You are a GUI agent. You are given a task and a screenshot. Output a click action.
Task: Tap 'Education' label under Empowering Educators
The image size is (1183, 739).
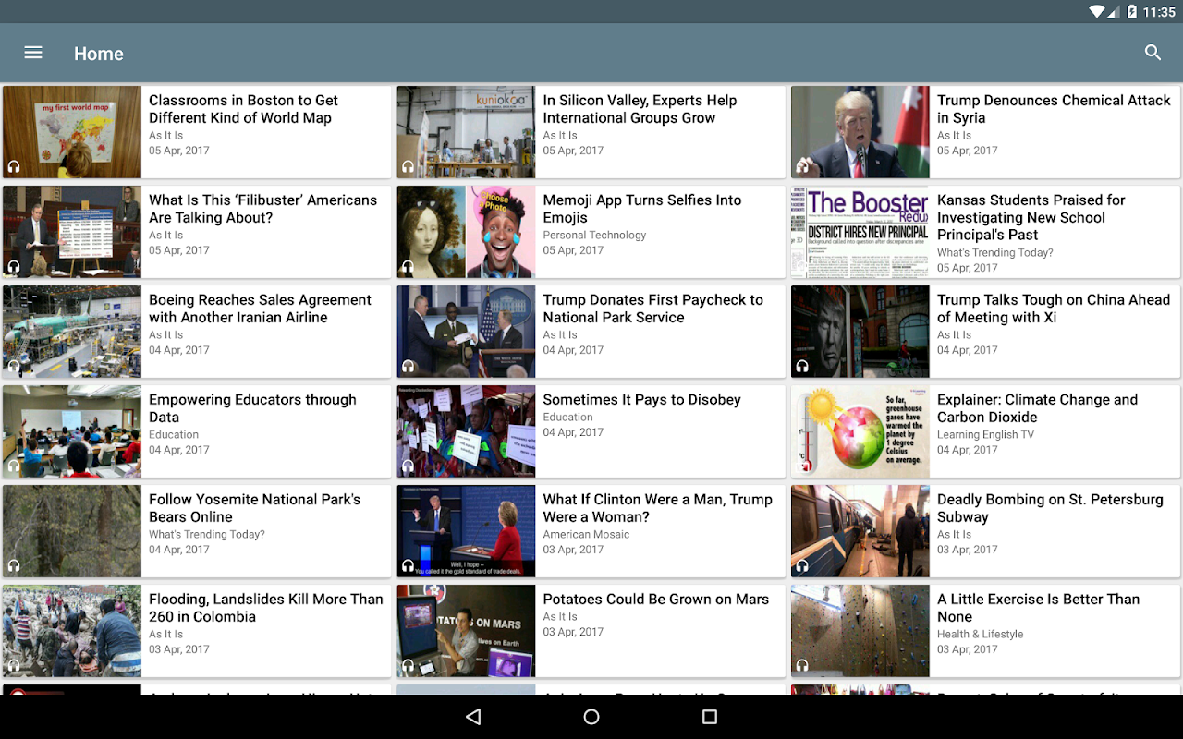174,435
